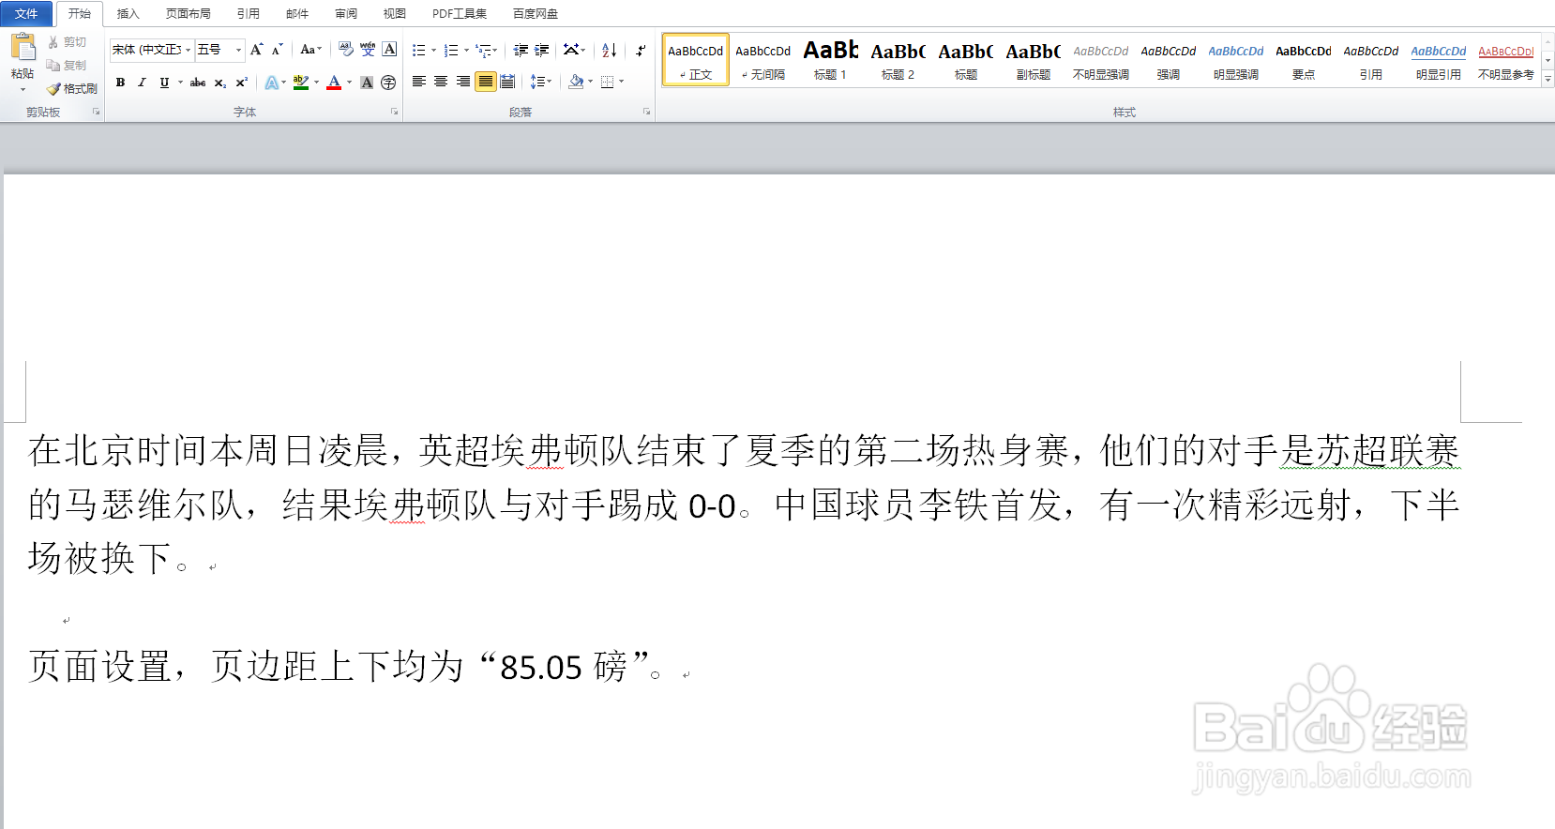Viewport: 1555px width, 829px height.
Task: Toggle justified alignment button
Action: [485, 82]
